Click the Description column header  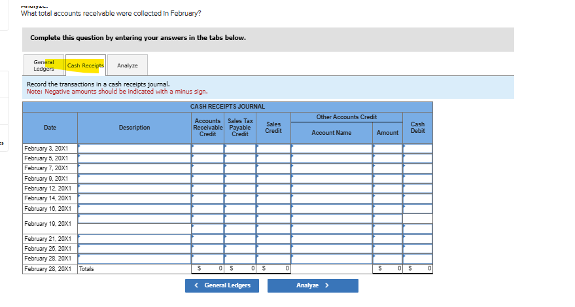[134, 128]
